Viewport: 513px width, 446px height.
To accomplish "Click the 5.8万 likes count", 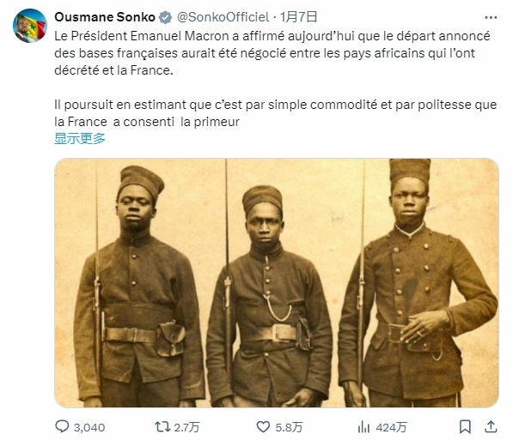I will 289,427.
